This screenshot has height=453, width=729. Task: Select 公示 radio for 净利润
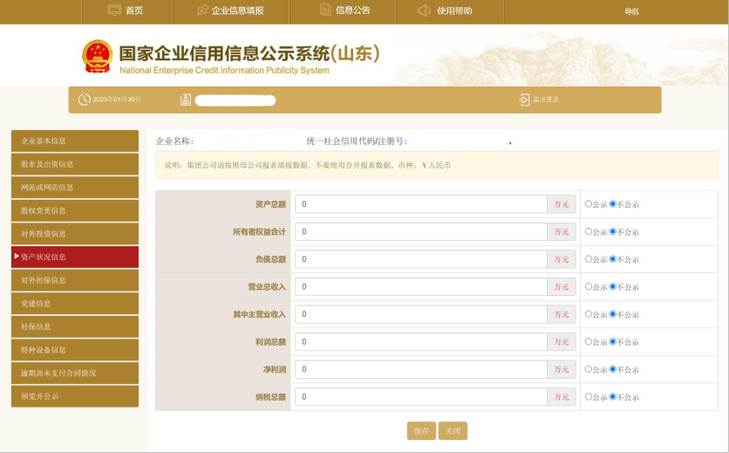pos(589,369)
